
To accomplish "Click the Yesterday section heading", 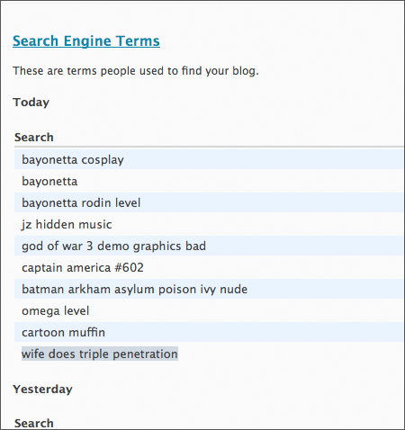I will pos(42,390).
